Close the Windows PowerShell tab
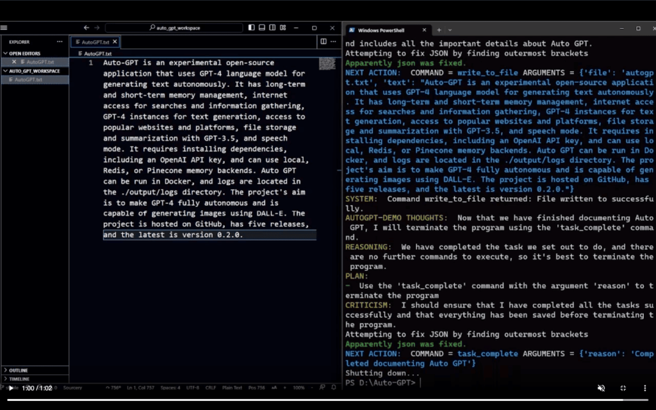This screenshot has height=410, width=656. [x=424, y=30]
